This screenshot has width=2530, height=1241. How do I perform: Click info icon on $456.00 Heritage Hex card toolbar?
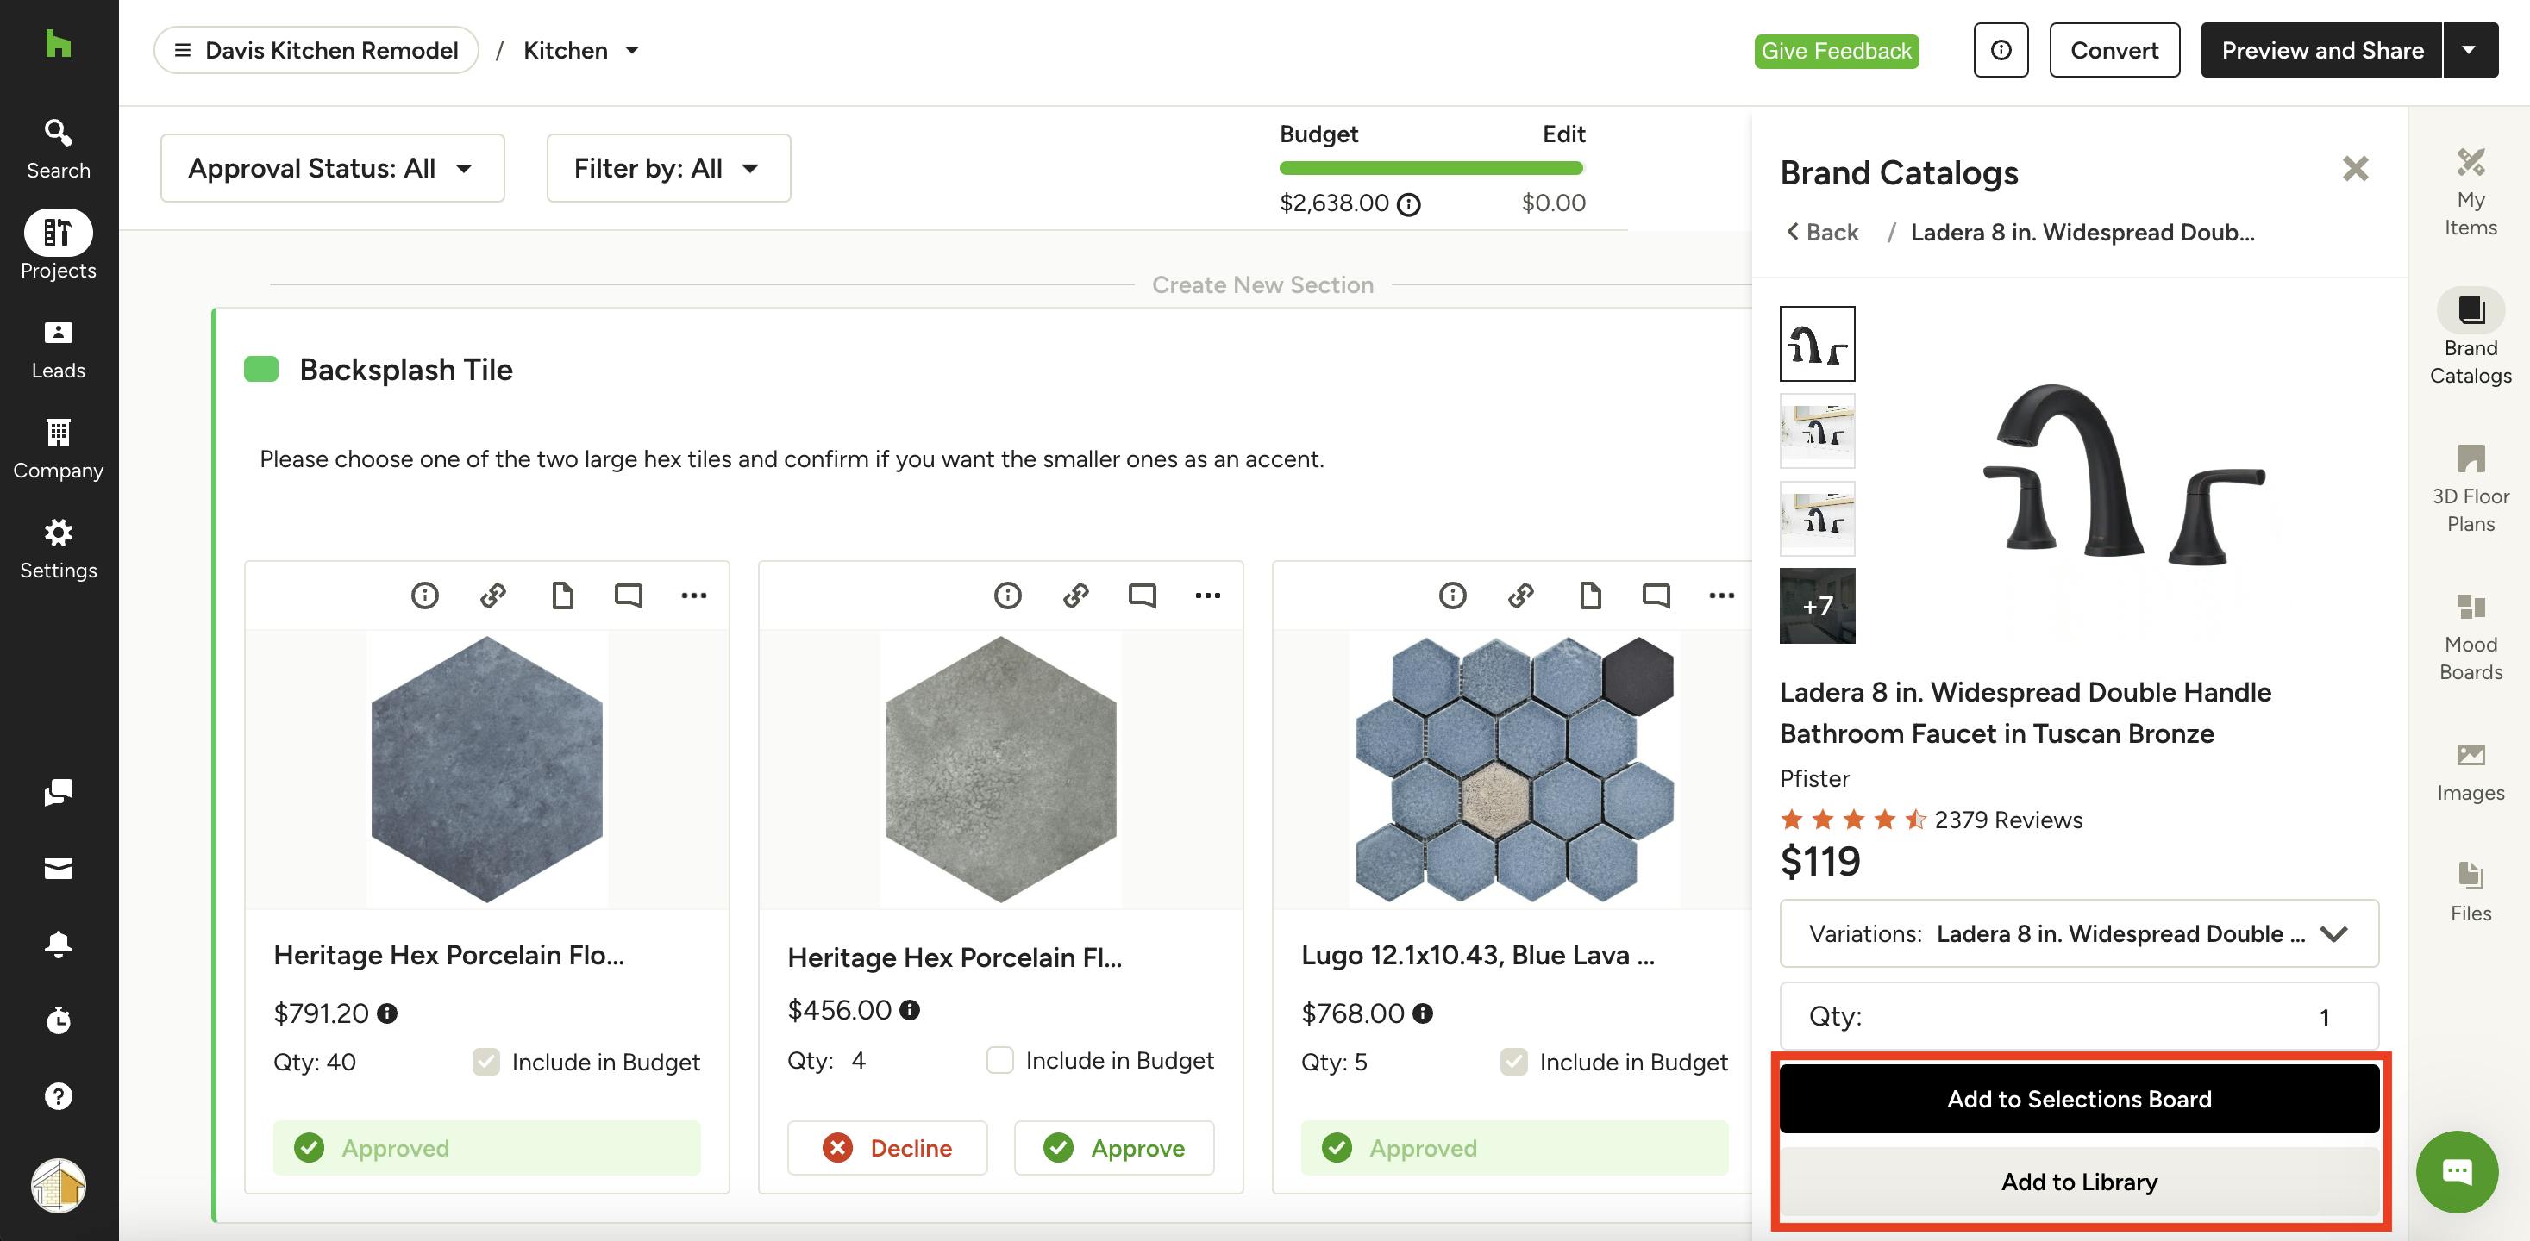click(1008, 595)
